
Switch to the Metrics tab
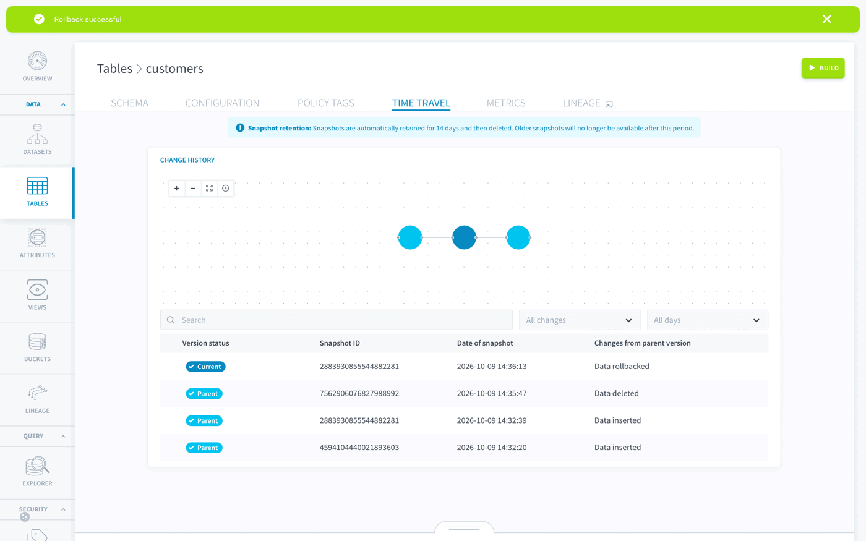pyautogui.click(x=506, y=103)
